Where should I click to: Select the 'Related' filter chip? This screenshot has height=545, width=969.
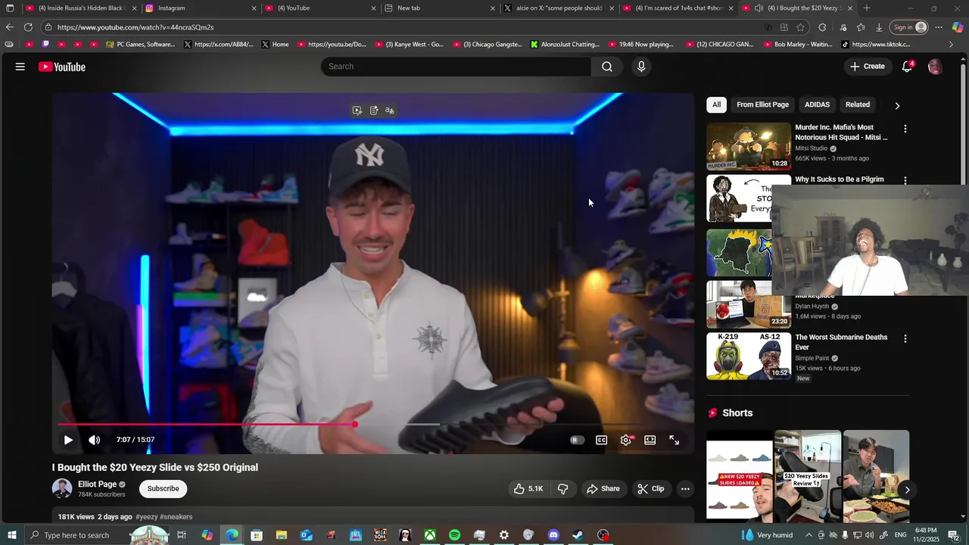[858, 104]
